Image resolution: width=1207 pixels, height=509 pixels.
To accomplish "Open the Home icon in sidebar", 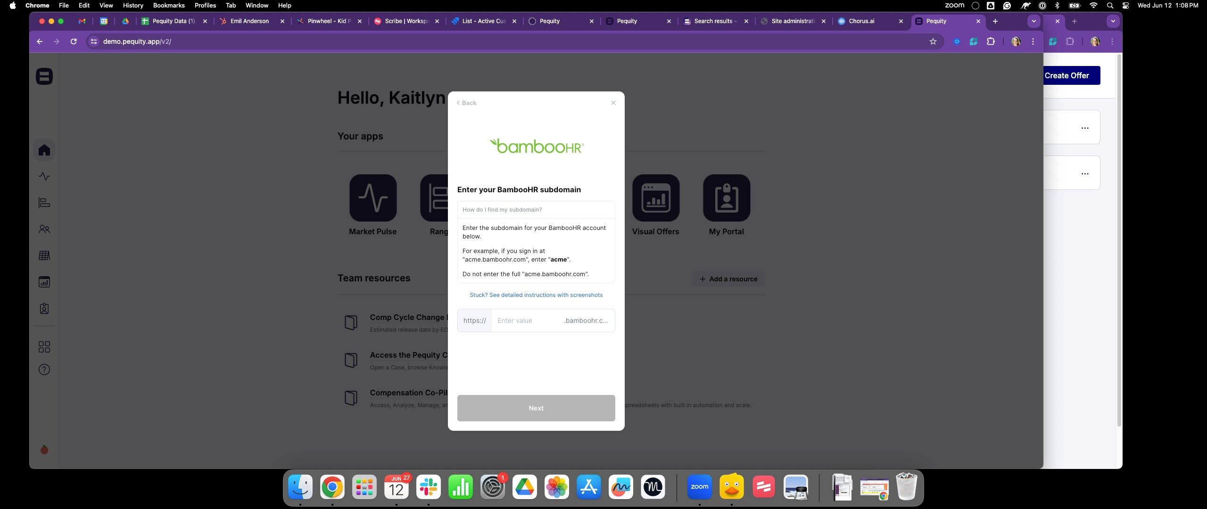I will pos(44,150).
